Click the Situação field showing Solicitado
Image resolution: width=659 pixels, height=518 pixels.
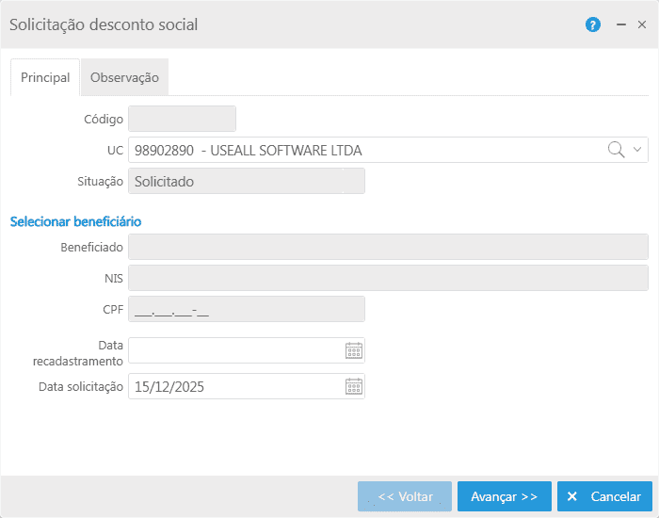coord(246,182)
